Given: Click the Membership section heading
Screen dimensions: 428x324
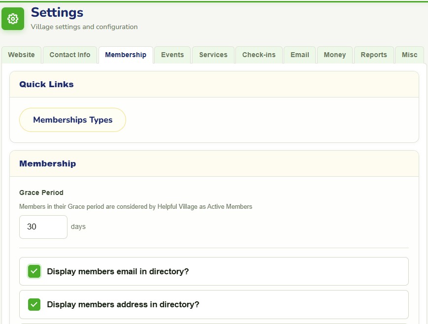Looking at the screenshot, I should pyautogui.click(x=47, y=163).
